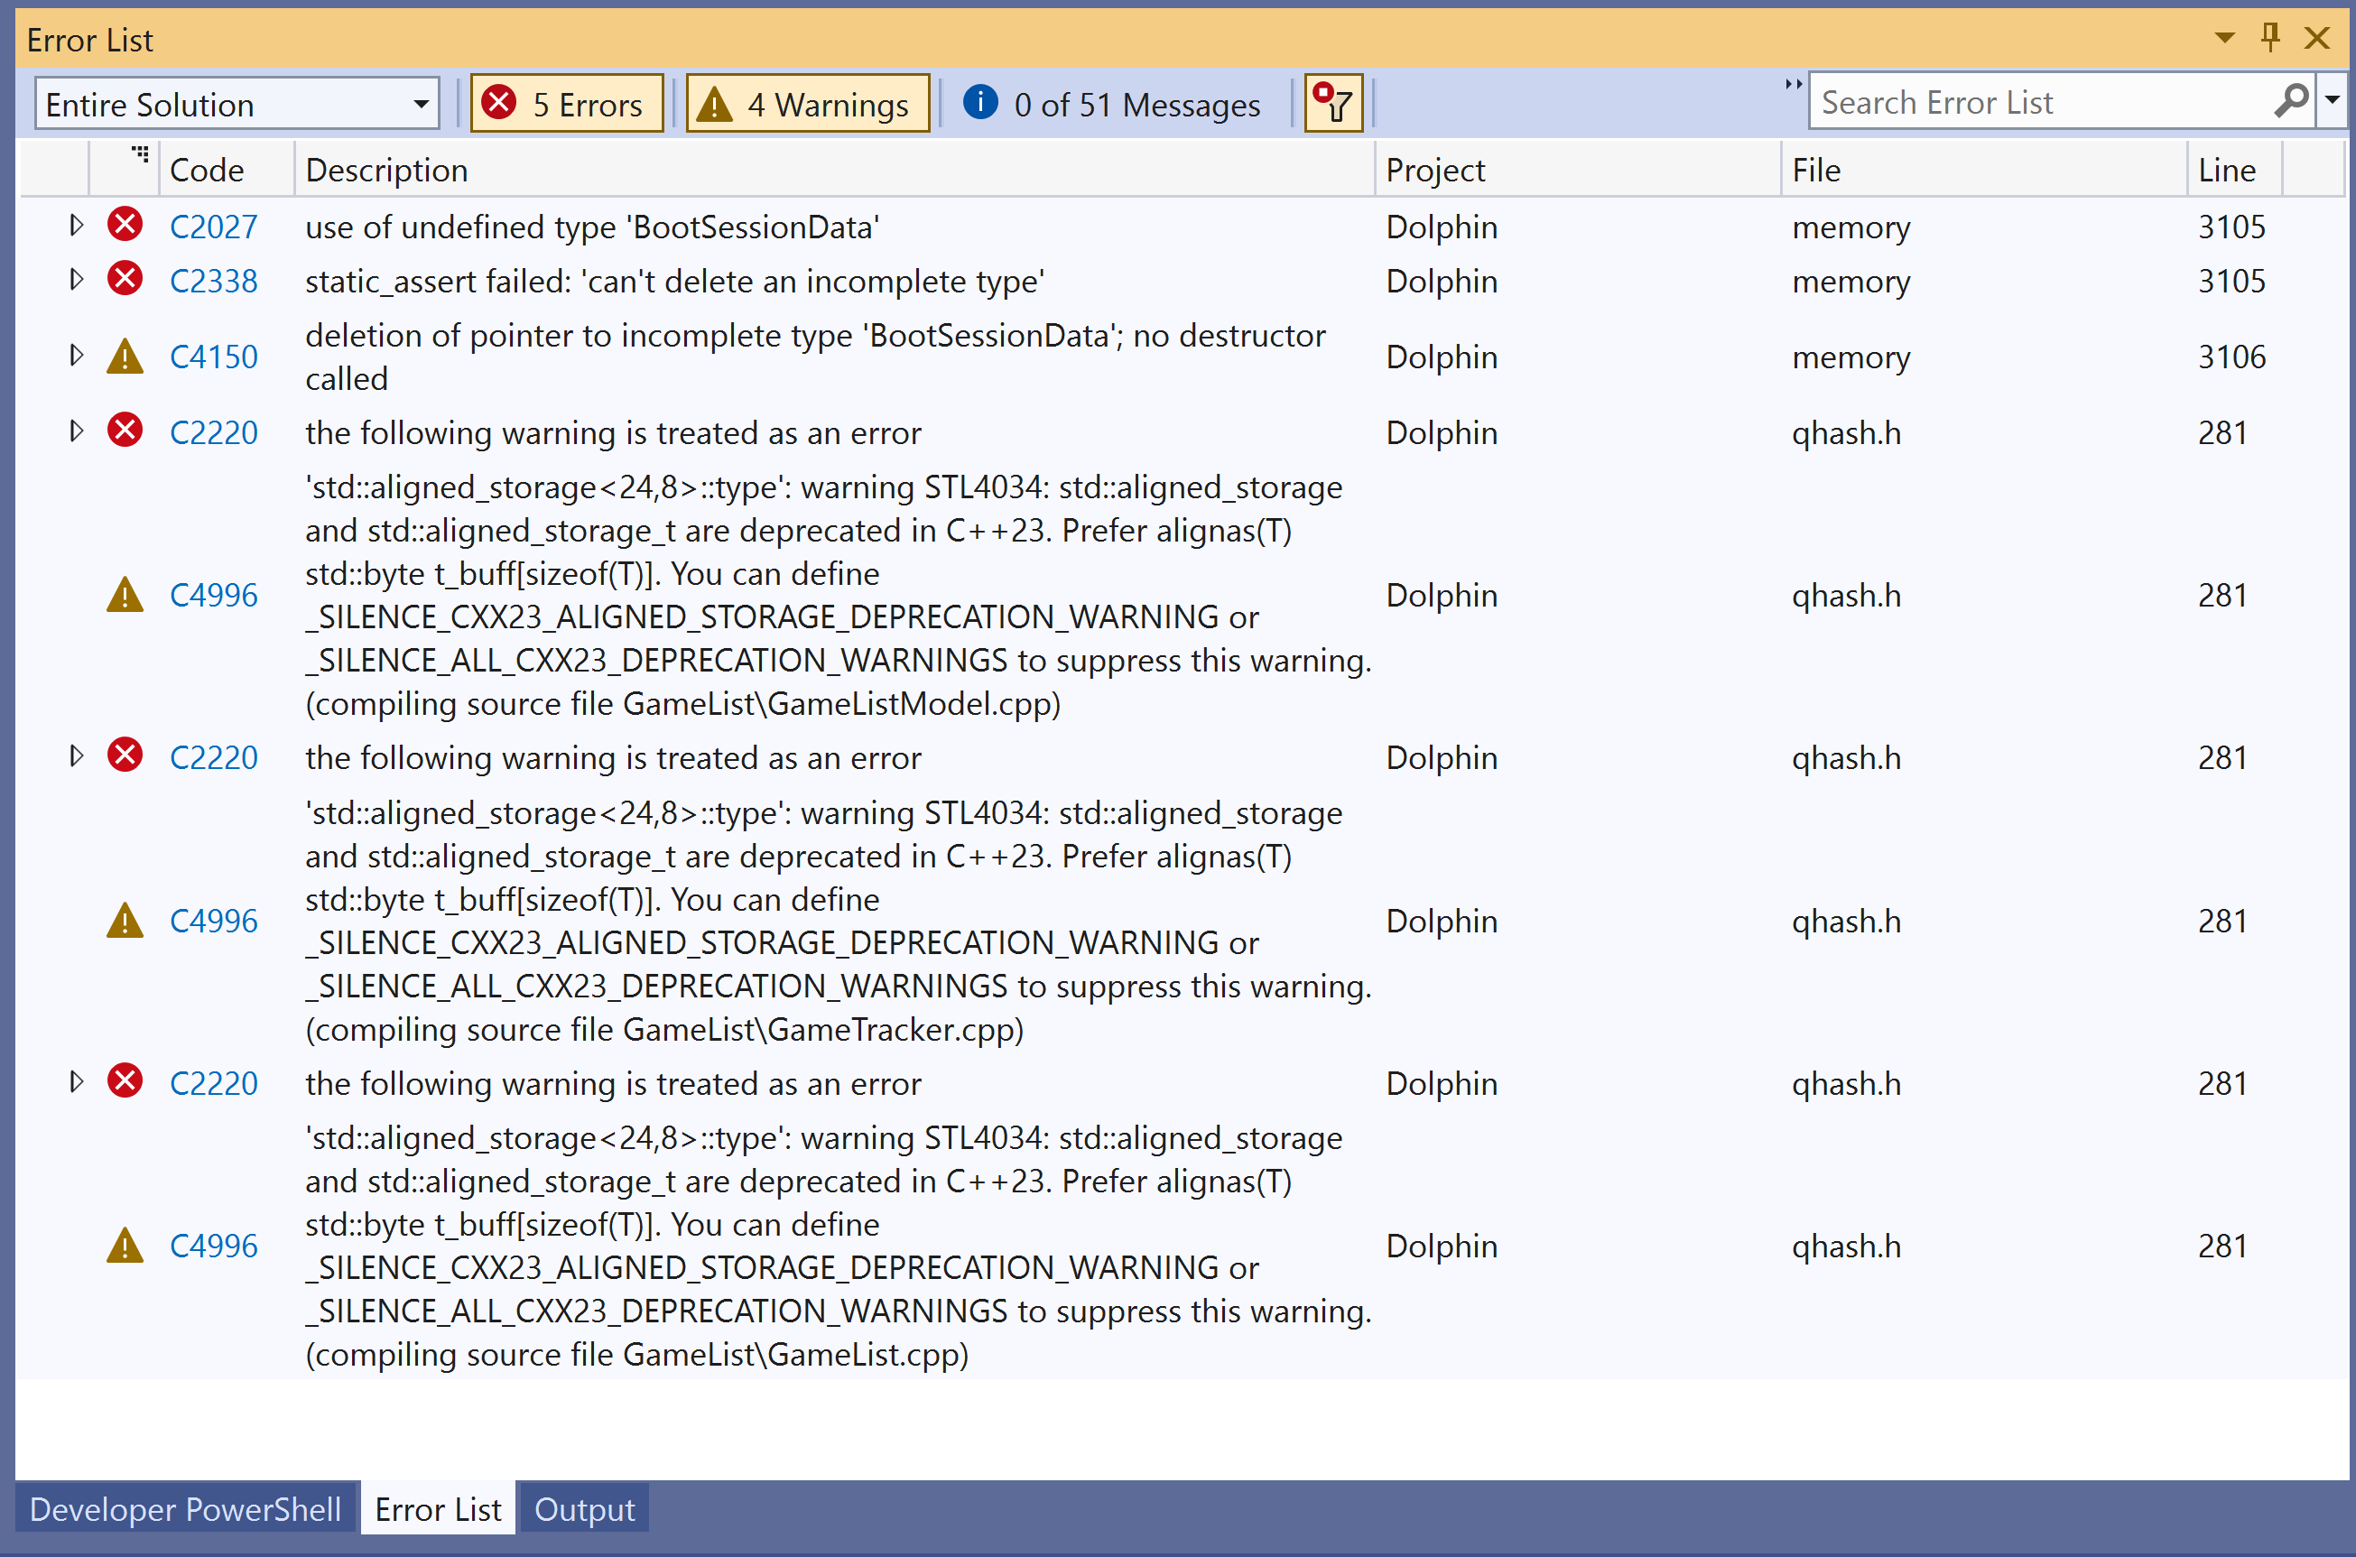
Task: Click error icon on C2027 row
Action: [x=125, y=226]
